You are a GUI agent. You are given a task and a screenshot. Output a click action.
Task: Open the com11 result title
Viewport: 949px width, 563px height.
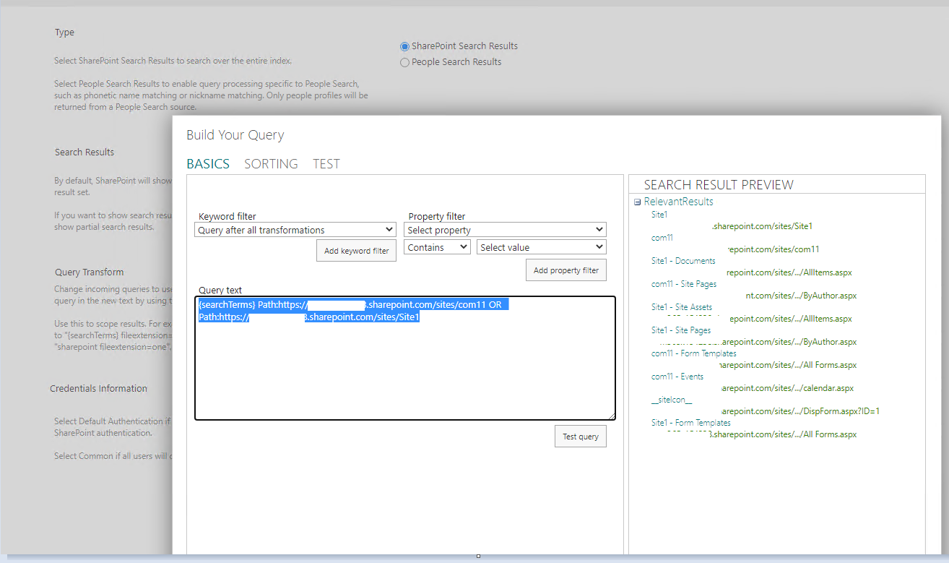(x=662, y=238)
